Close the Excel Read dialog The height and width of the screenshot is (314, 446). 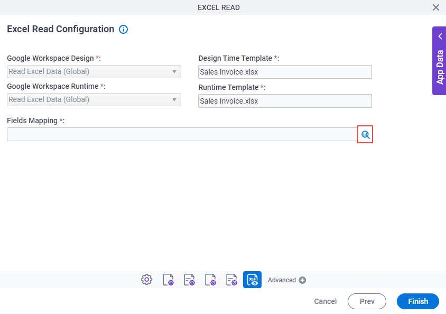tap(436, 7)
